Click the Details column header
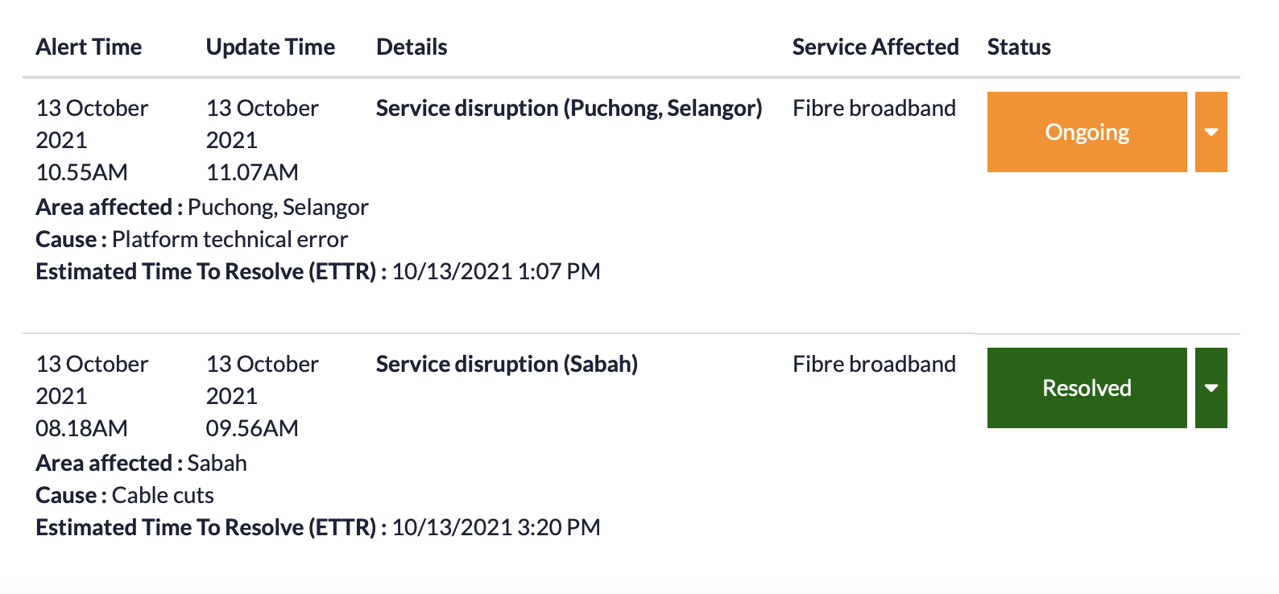 412,47
